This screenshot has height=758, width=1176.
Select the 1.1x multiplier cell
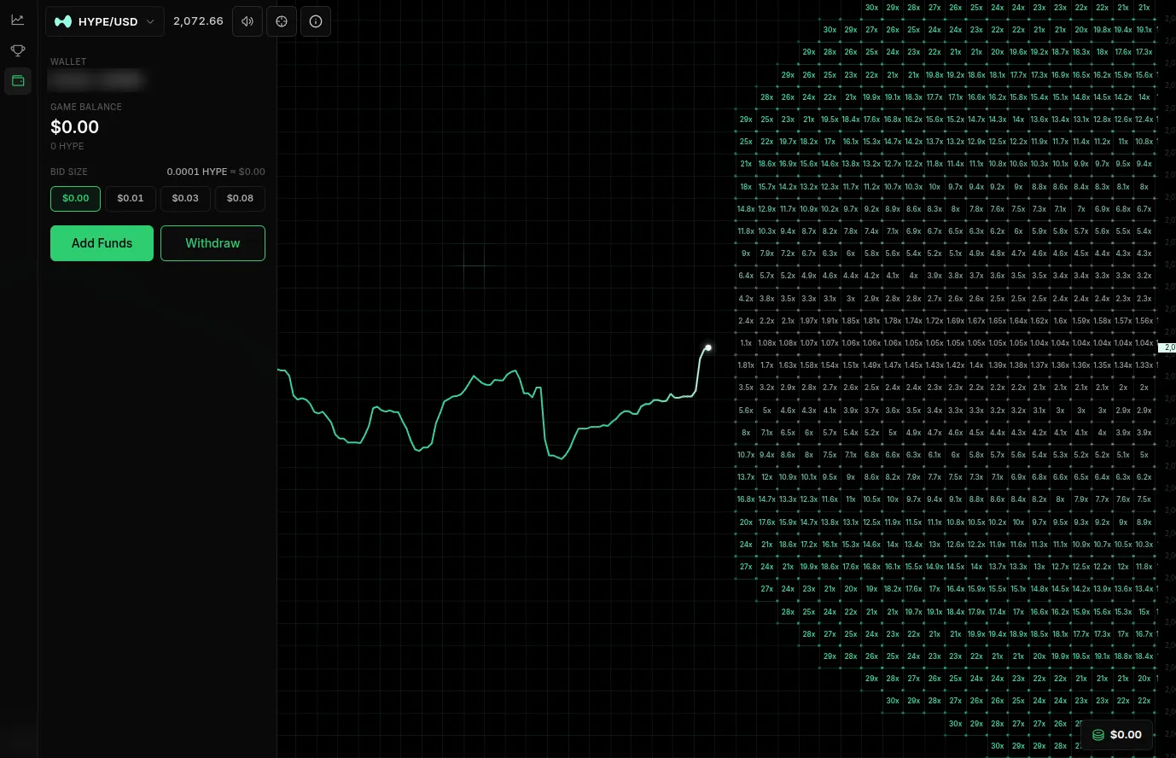pyautogui.click(x=746, y=343)
